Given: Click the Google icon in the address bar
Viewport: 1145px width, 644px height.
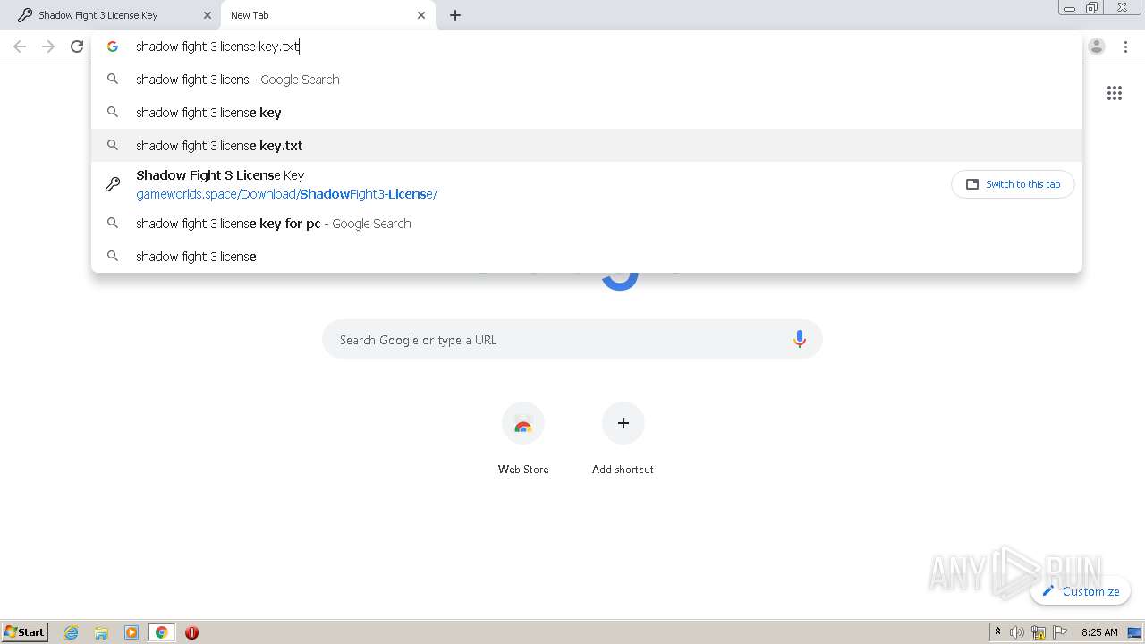Looking at the screenshot, I should click(113, 47).
